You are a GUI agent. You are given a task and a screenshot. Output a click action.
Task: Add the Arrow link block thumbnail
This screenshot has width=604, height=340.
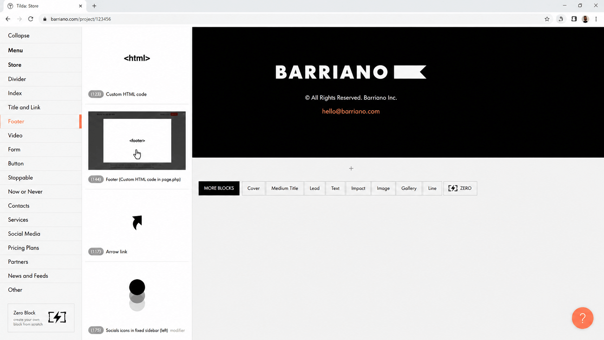[x=137, y=223]
